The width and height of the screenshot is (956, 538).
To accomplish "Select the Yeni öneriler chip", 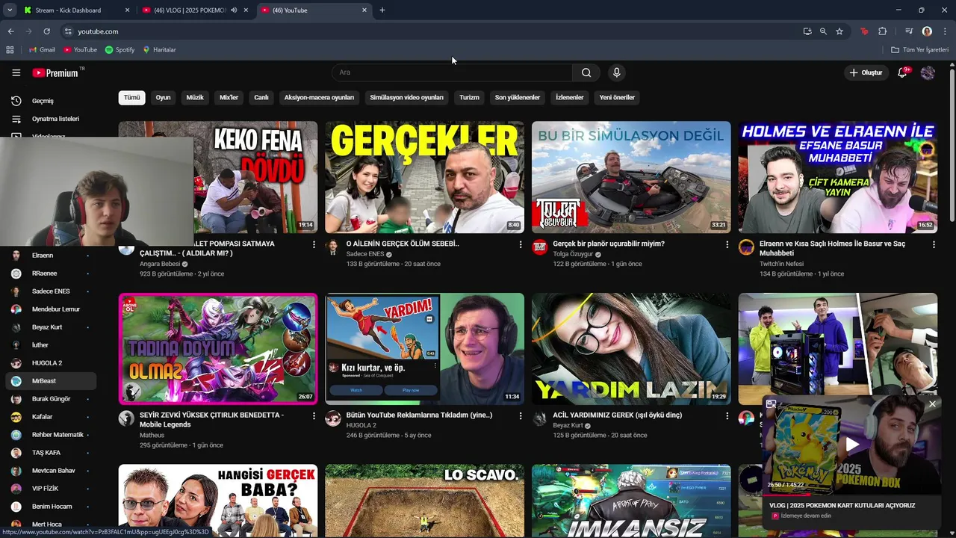I will (617, 97).
